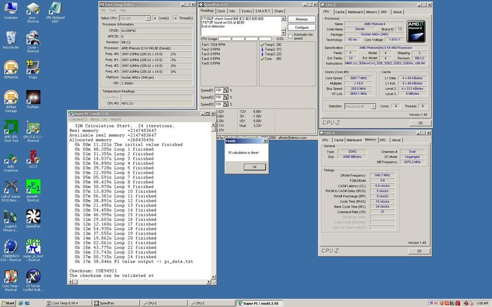Click OK in the CPU-Z memory timings window

point(419,251)
